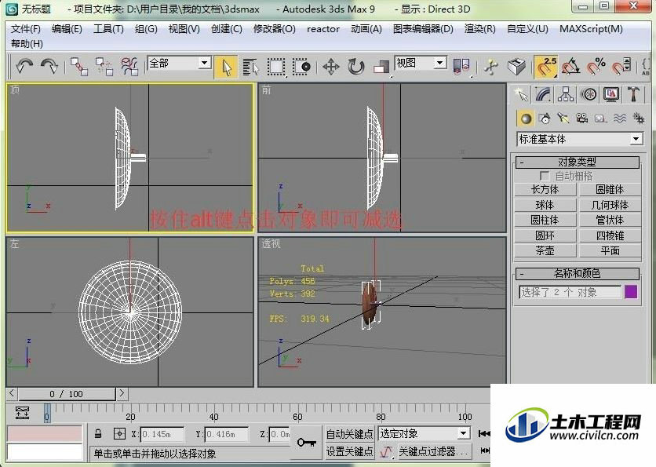Select the Shapes category icon
This screenshot has width=656, height=467.
coord(545,119)
